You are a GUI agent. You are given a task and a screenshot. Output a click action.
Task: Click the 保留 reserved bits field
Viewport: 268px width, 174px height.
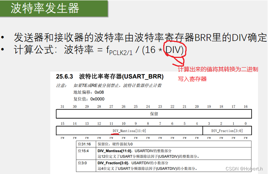154,114
